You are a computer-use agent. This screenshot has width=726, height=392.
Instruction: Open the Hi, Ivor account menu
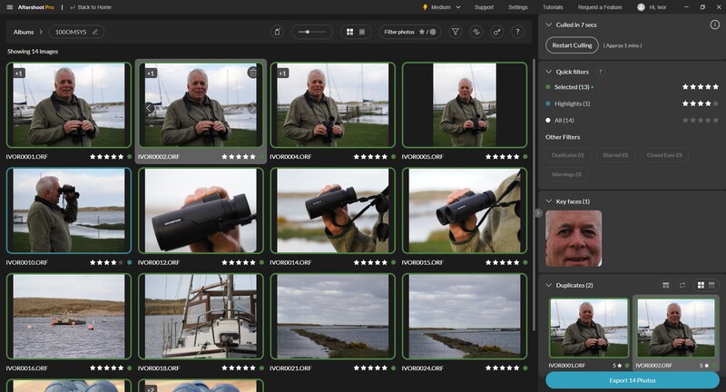coord(652,7)
